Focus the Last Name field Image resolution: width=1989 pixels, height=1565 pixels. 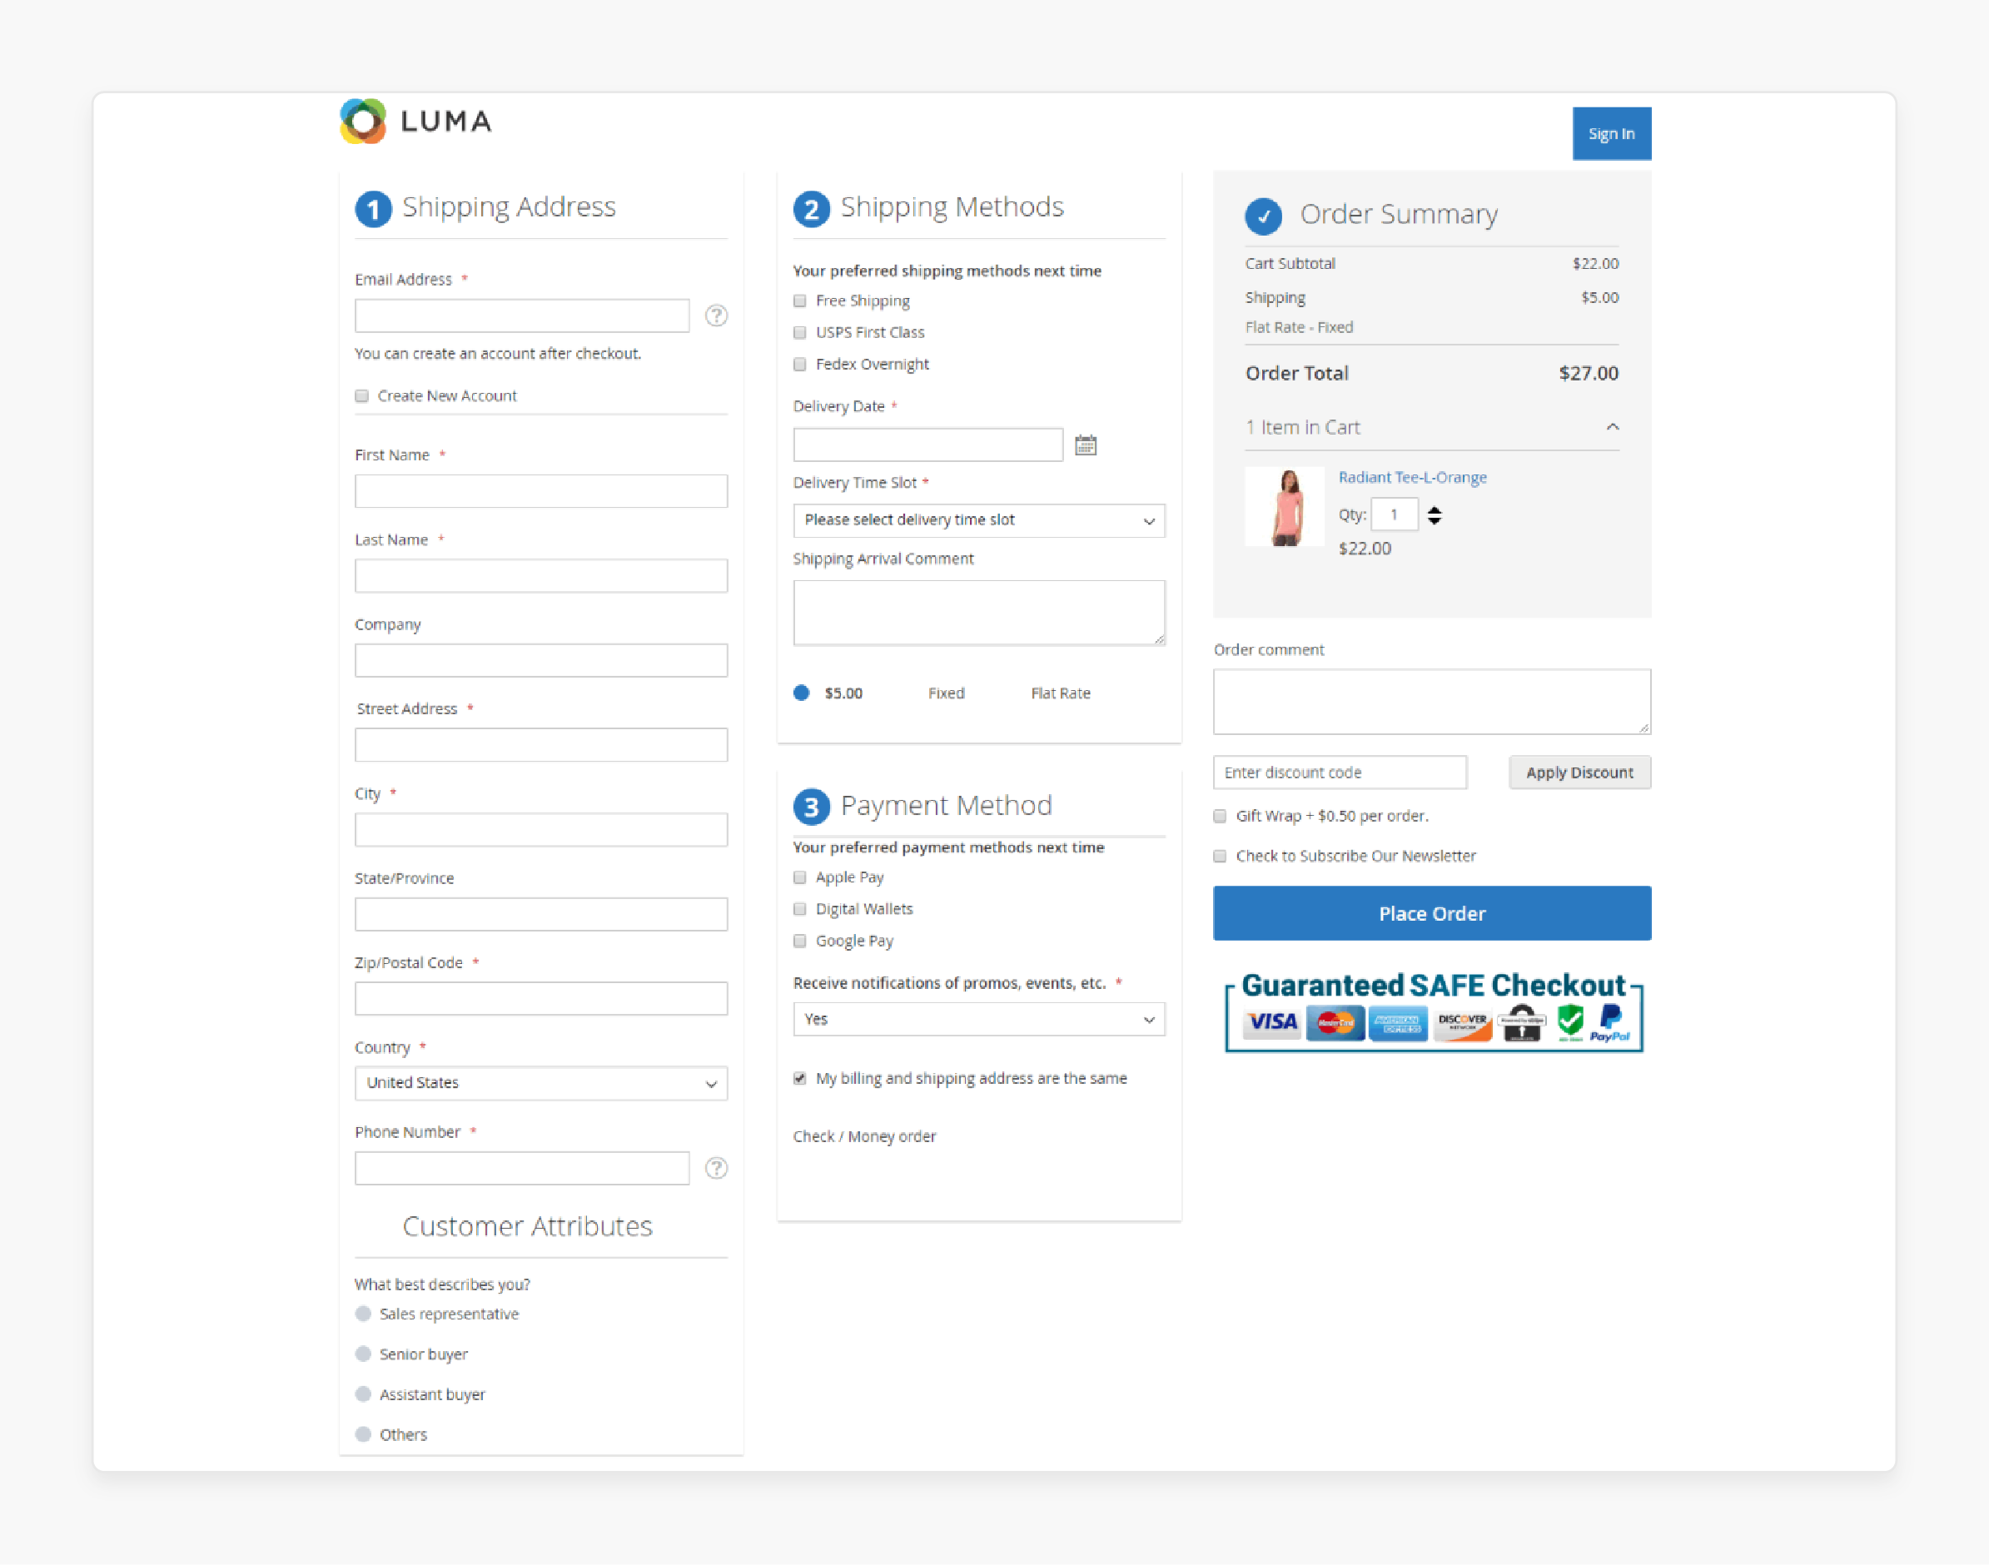(x=541, y=576)
